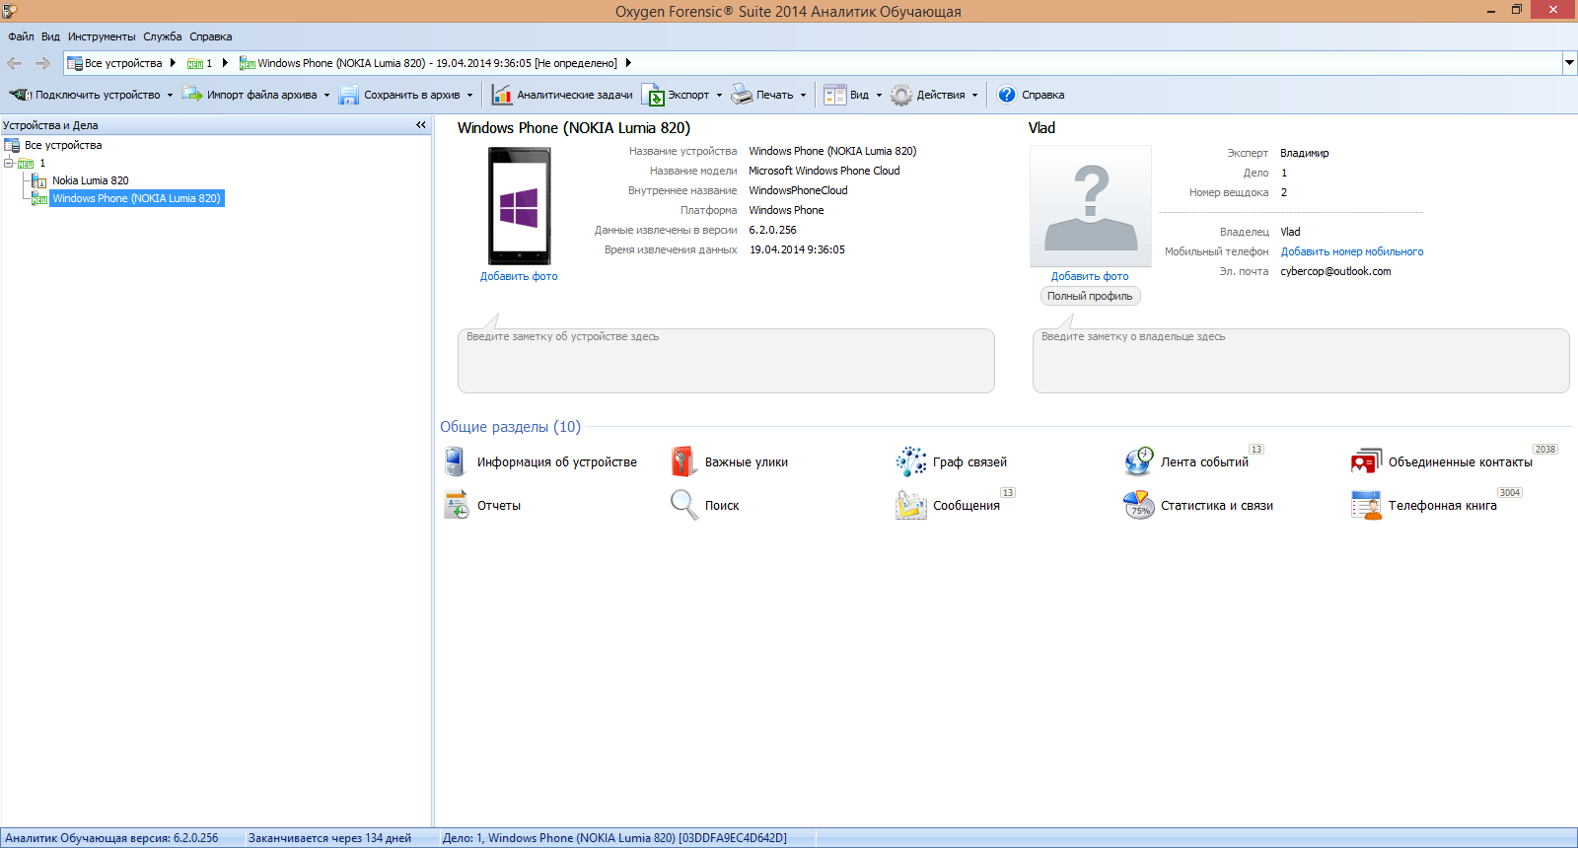
Task: Click extraction time 19.04.2014 9:36:05 value
Action: click(x=797, y=249)
